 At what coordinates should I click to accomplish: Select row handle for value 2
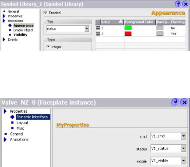pyautogui.click(x=98, y=34)
